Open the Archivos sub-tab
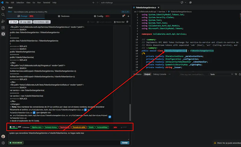The height and width of the screenshot is (147, 241). coord(42,22)
